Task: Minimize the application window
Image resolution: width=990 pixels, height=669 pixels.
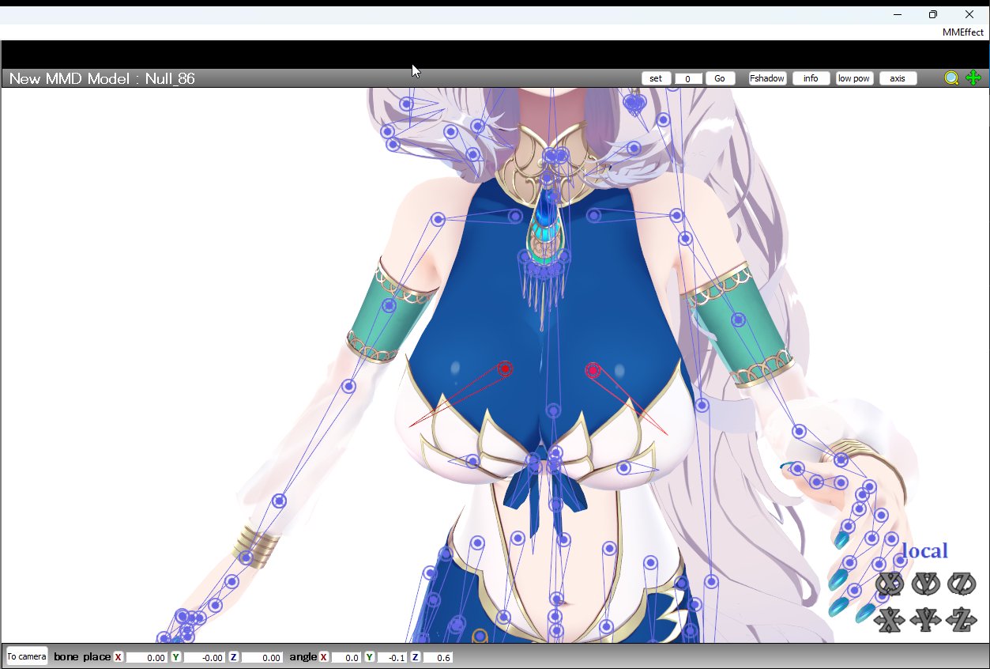Action: click(898, 14)
